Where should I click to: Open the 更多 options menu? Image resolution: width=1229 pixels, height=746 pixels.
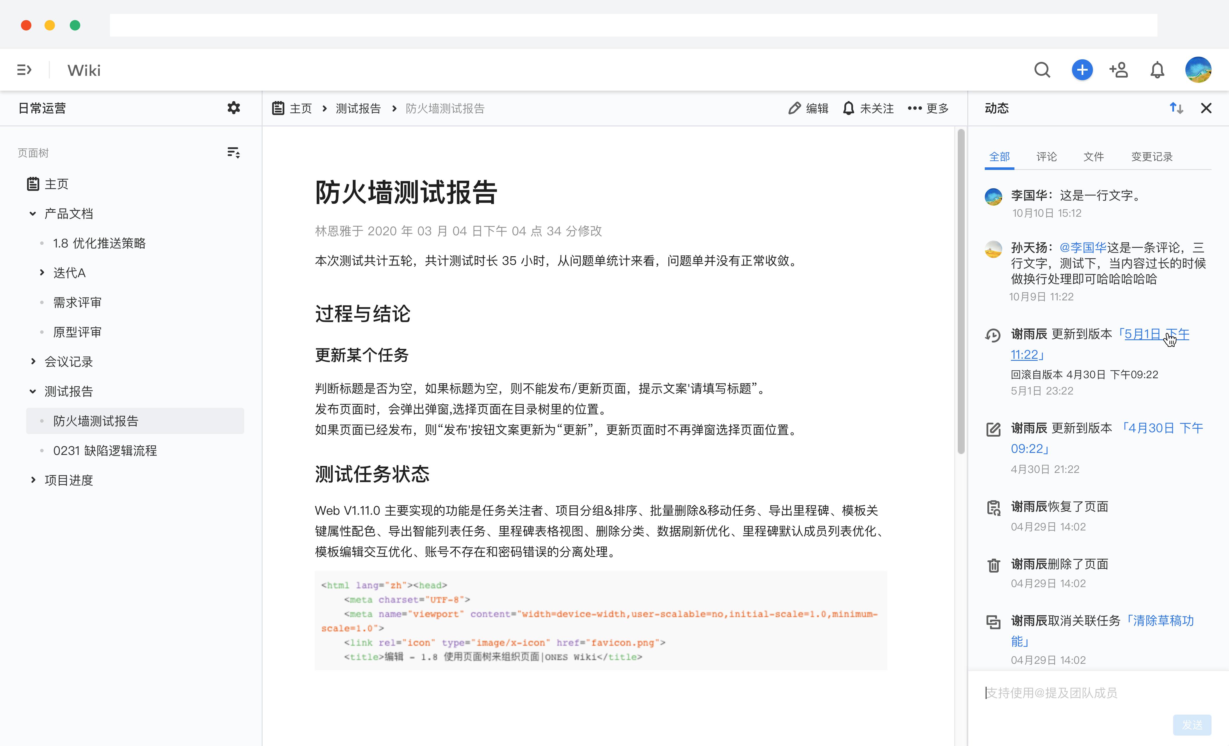928,108
